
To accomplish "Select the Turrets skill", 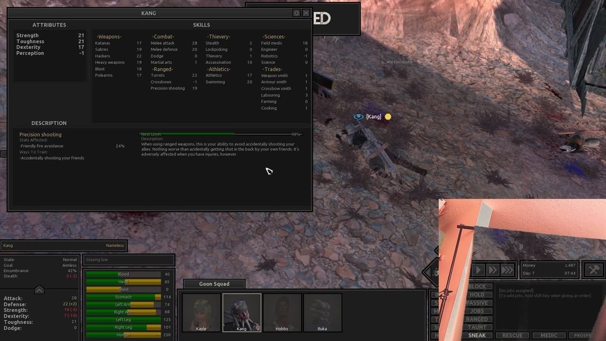I will coord(174,75).
